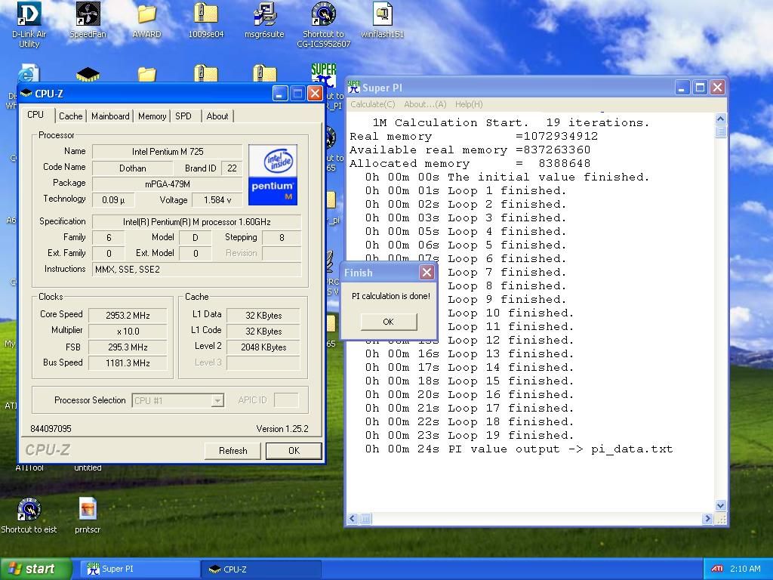Click the Bus Speed value 1181.3 MHz
Screen dimensions: 773x580
(128, 363)
